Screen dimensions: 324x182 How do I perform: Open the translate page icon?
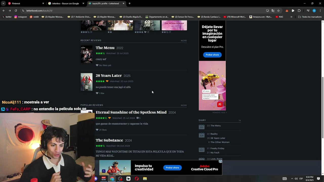[x=273, y=11]
